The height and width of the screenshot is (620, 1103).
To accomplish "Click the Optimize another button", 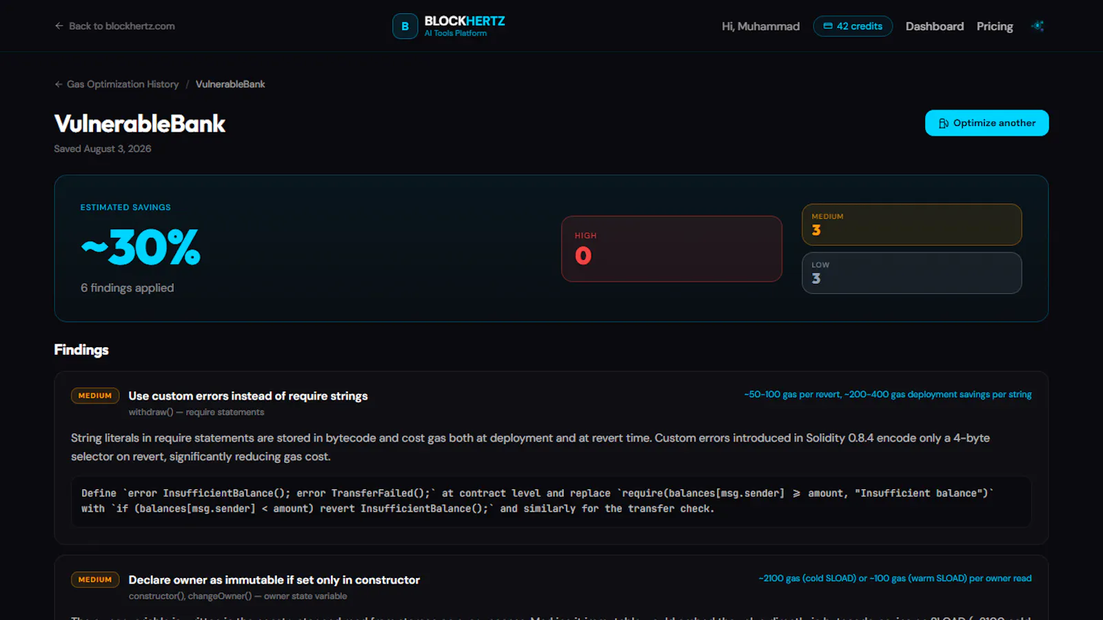I will pyautogui.click(x=986, y=123).
